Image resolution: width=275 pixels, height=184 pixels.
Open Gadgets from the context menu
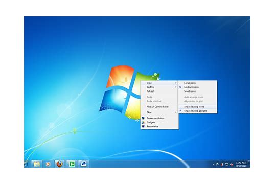click(x=159, y=122)
